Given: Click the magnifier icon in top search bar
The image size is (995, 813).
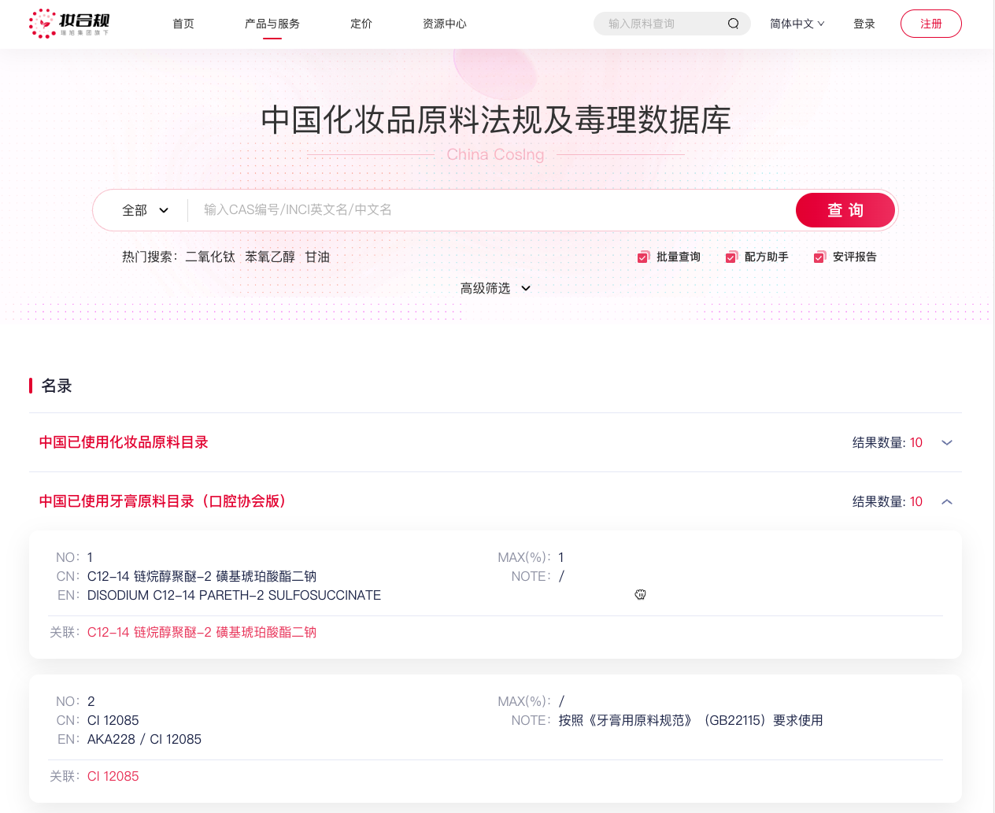Looking at the screenshot, I should pyautogui.click(x=733, y=24).
